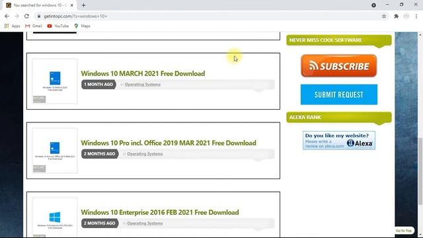The image size is (423, 238).
Task: Close the 'You searched for windows 10' tab
Action: coord(72,5)
